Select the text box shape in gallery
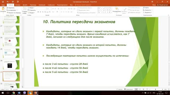The height and width of the screenshot is (95, 170). point(99,8)
